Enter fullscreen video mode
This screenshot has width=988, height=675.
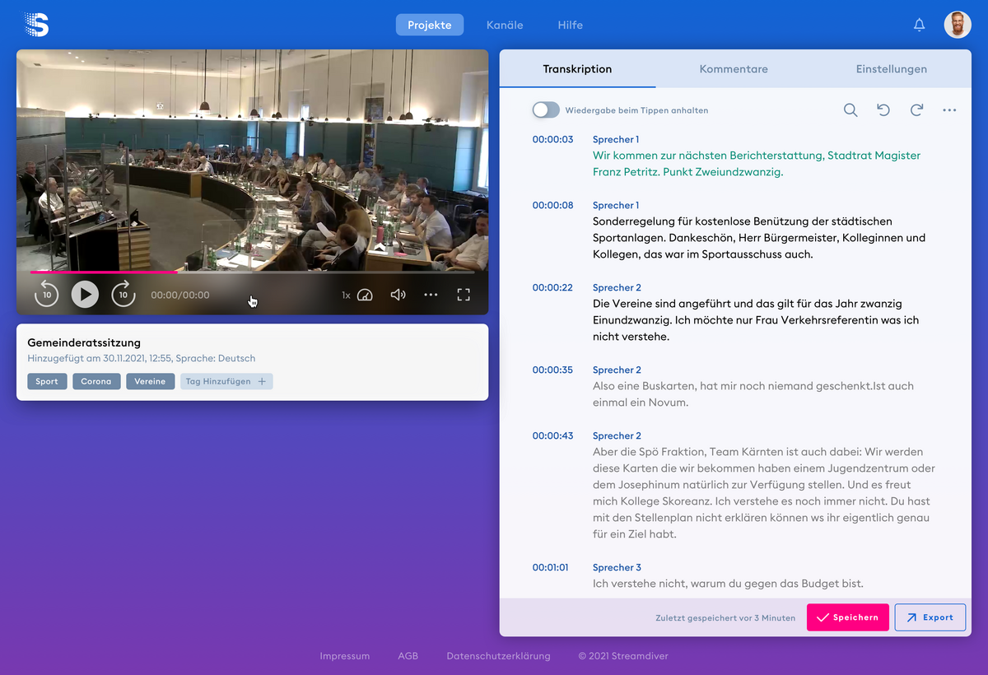(464, 295)
